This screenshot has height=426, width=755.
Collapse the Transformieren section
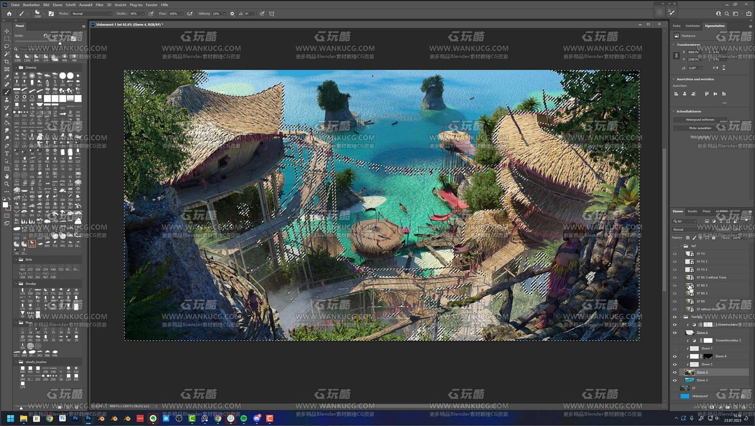pyautogui.click(x=674, y=44)
